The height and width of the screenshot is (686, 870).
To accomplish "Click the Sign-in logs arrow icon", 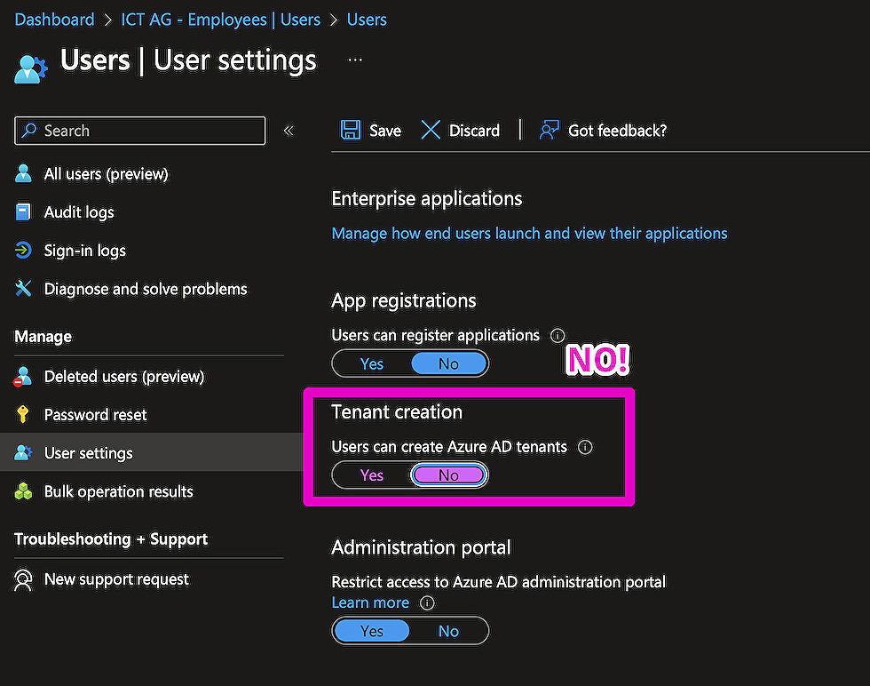I will [23, 251].
